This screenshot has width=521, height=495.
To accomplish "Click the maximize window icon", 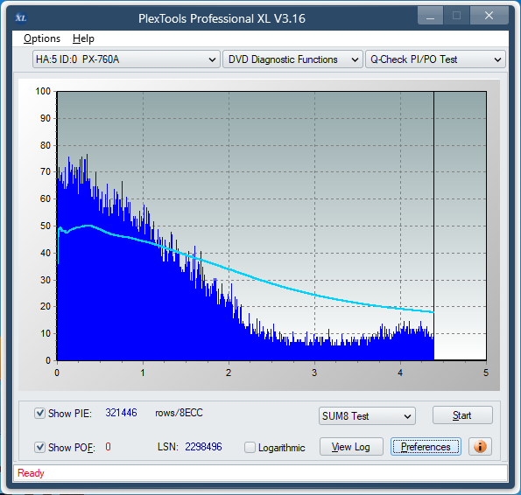I will 456,16.
